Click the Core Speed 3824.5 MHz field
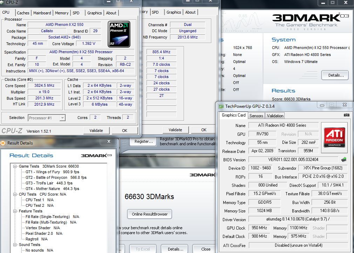The image size is (354, 253). (44, 86)
